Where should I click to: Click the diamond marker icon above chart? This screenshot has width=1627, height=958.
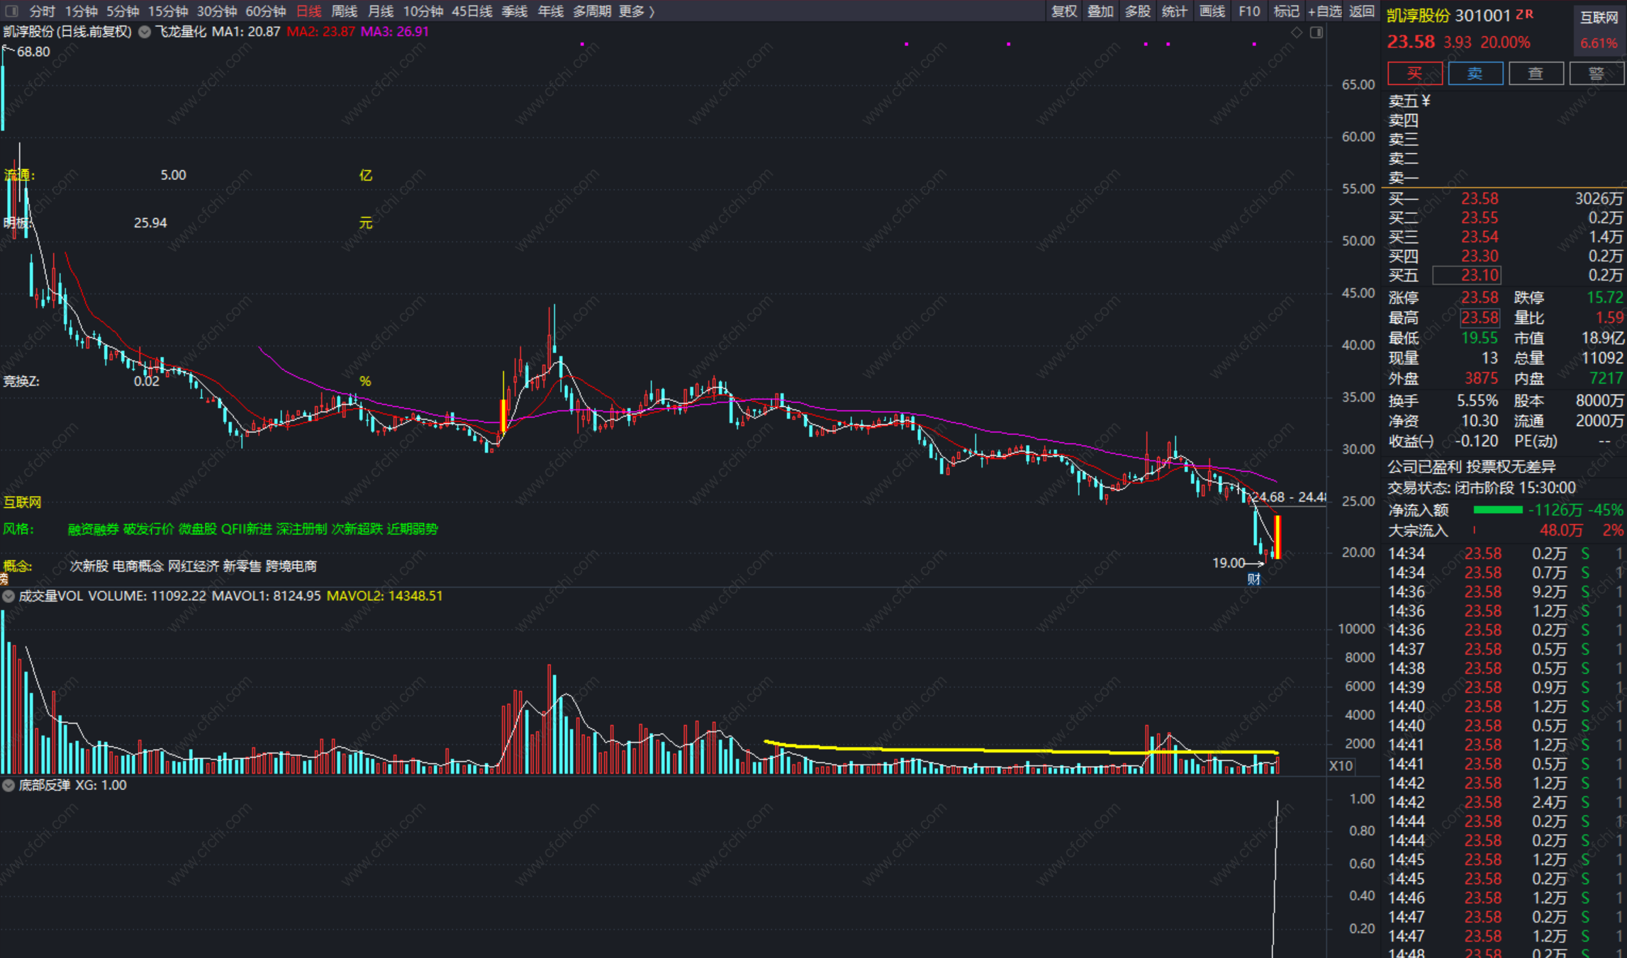1296,33
